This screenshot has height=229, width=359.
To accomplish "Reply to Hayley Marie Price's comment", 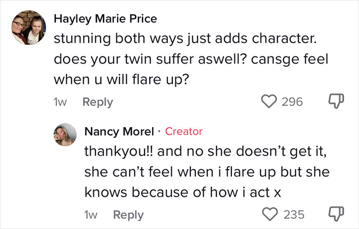I will (x=98, y=102).
